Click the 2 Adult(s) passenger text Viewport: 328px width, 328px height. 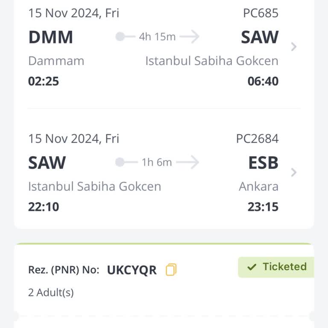pos(51,293)
